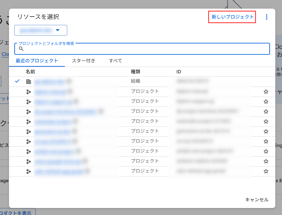Toggle the star on the last project row
Image resolution: width=282 pixels, height=215 pixels.
click(266, 172)
